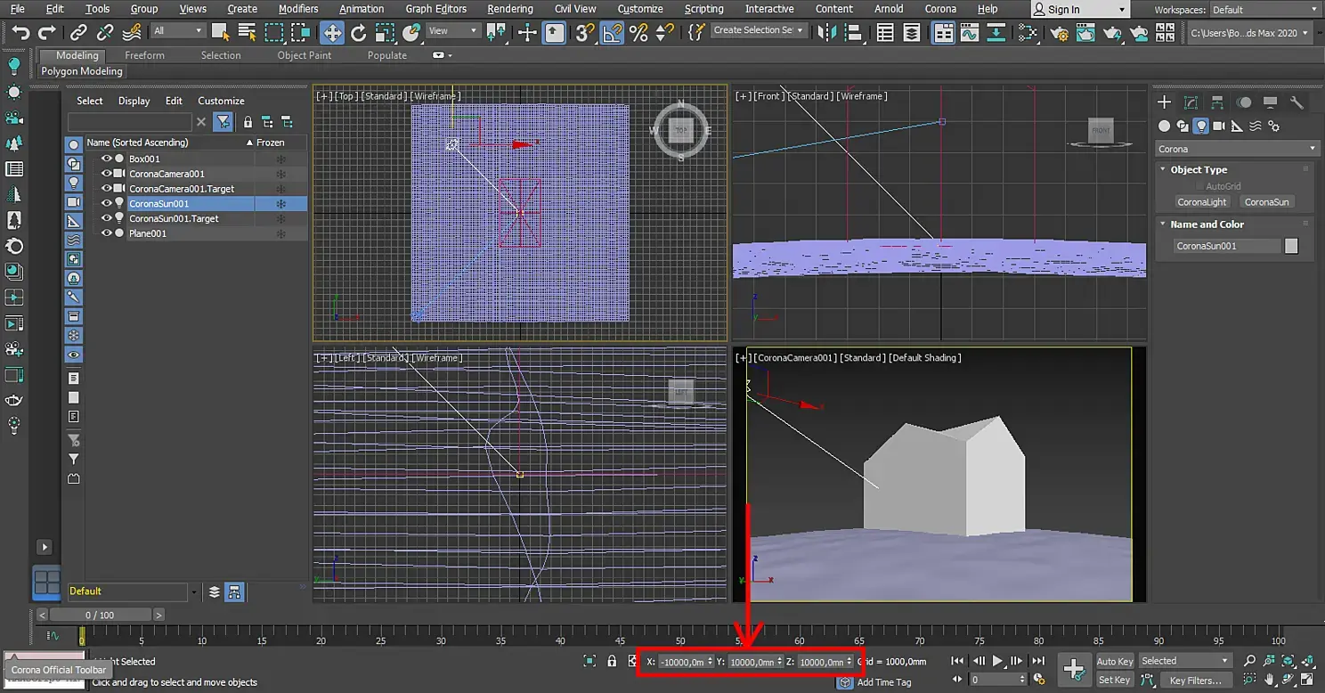
Task: Open the Modify panel tab icon
Action: point(1191,102)
